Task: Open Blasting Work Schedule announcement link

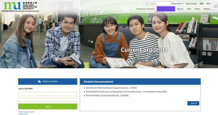Action: click(x=127, y=92)
